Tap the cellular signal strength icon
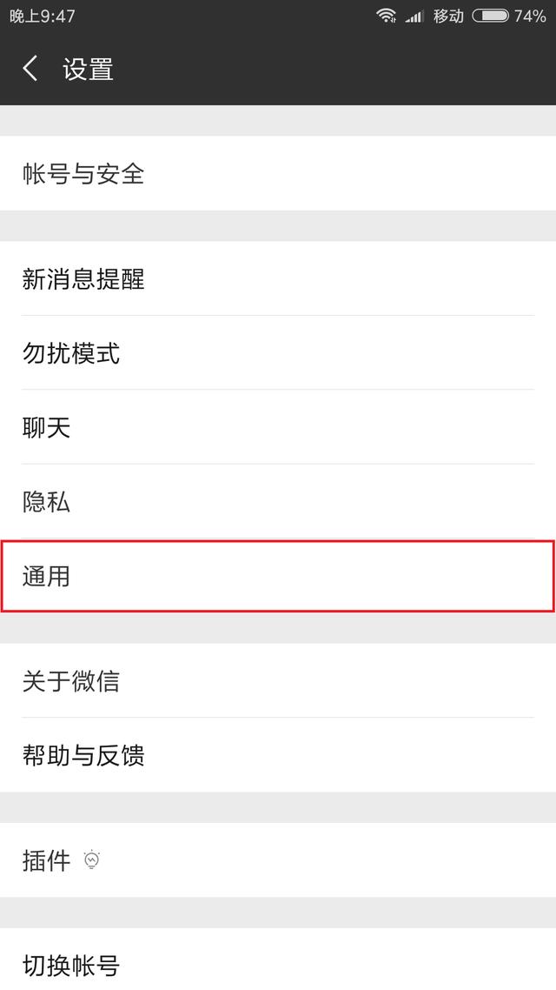The image size is (556, 990). tap(414, 15)
